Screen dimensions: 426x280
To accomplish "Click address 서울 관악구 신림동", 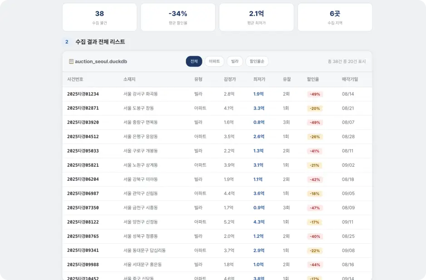I will pyautogui.click(x=141, y=193).
